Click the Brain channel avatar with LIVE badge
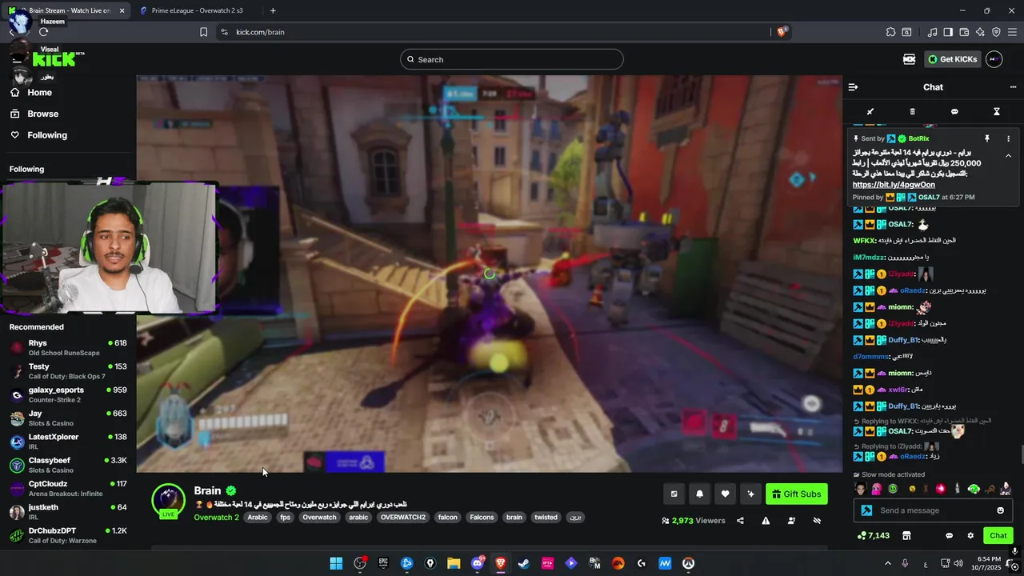This screenshot has width=1024, height=576. click(168, 502)
